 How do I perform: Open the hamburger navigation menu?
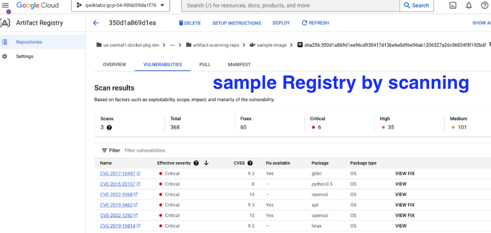tap(6, 6)
